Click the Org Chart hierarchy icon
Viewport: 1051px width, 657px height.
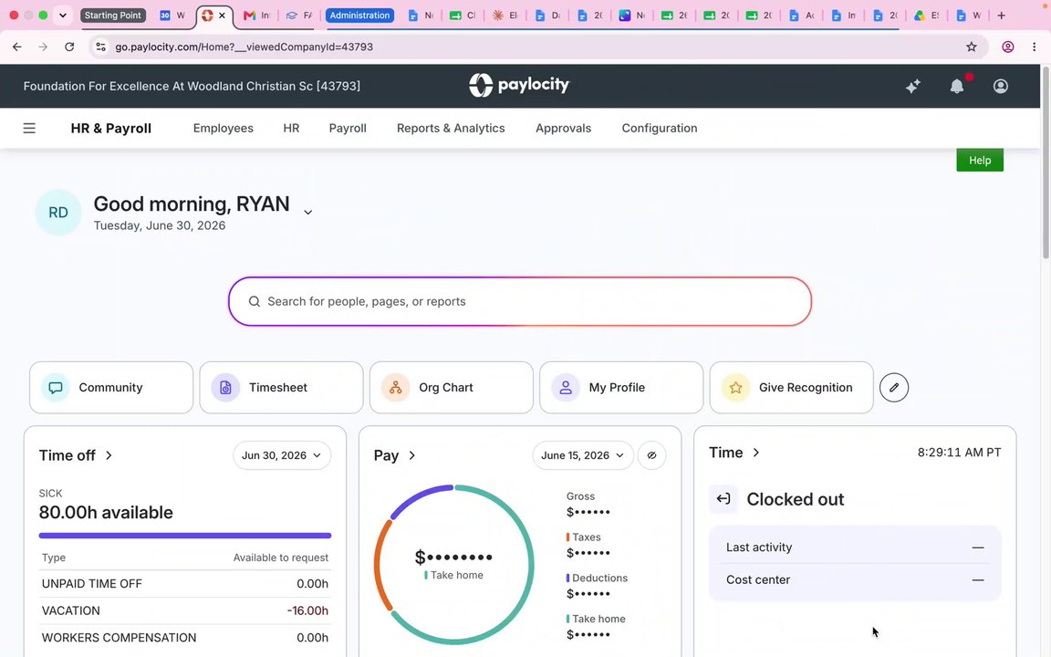click(395, 388)
